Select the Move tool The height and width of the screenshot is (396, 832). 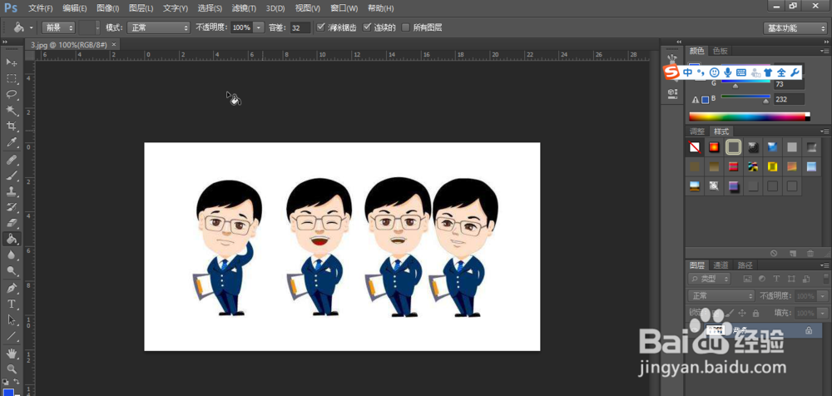click(x=12, y=62)
